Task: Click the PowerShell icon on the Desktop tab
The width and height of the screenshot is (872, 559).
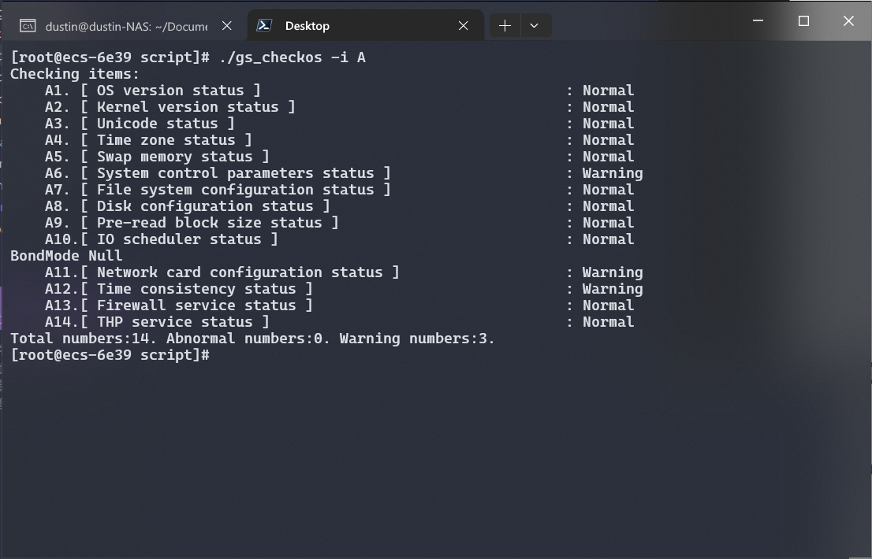Action: [265, 26]
